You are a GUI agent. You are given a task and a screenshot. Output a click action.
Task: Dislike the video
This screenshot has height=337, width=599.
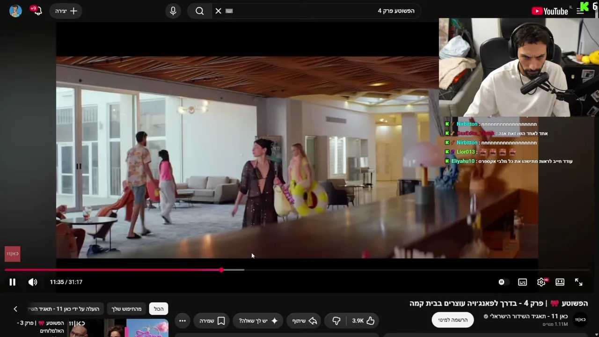pyautogui.click(x=336, y=321)
